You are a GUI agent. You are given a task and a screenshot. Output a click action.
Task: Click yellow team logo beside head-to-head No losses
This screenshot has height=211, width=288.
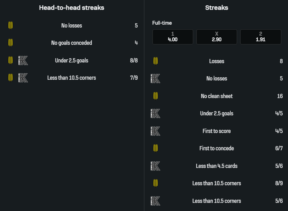pos(11,25)
